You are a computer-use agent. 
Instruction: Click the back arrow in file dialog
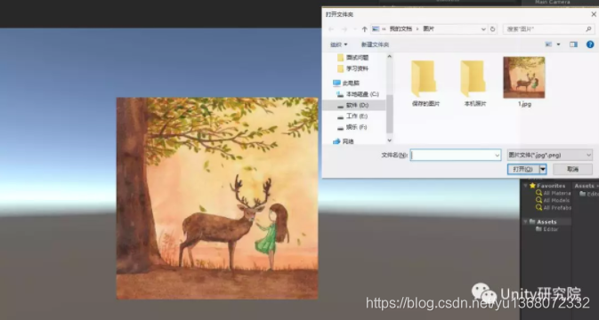point(331,29)
